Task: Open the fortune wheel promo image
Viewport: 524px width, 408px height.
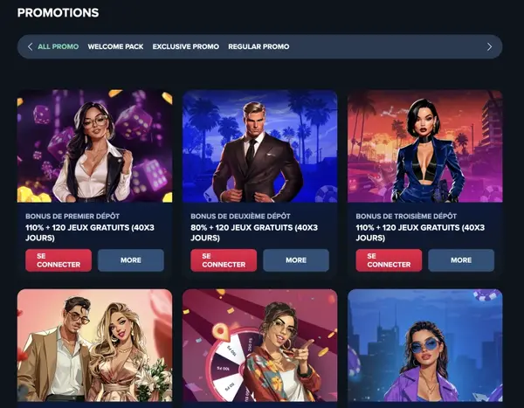Action: coord(260,345)
